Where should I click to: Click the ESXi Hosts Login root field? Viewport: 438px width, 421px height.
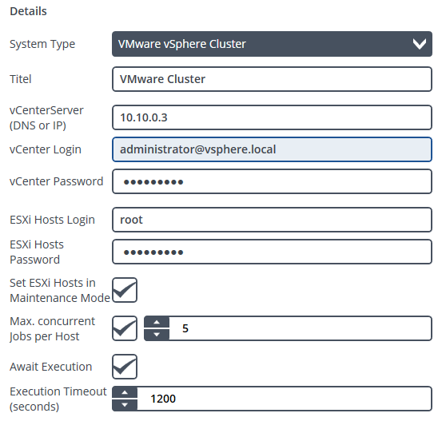pos(272,220)
